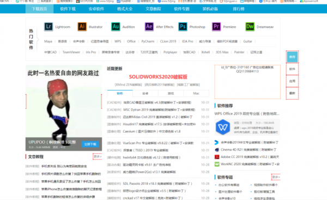The height and width of the screenshot is (200, 327).
Task: Click the 最新 floating sidebar button
Action: [x=292, y=93]
